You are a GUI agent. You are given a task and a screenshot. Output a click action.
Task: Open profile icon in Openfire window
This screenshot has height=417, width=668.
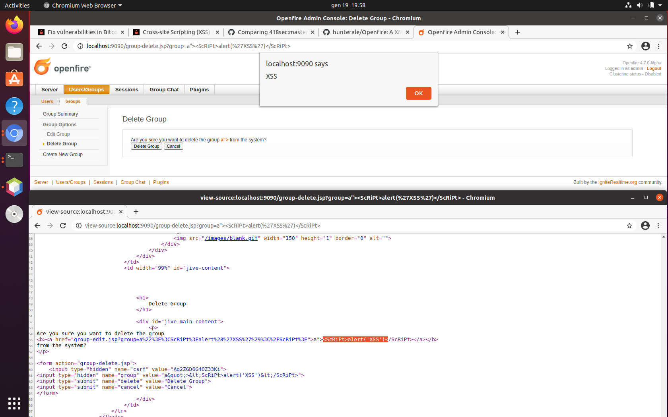coord(646,46)
